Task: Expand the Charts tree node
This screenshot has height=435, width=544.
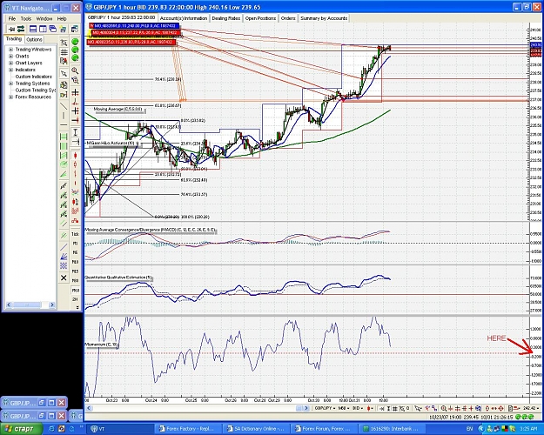Action: pos(10,57)
